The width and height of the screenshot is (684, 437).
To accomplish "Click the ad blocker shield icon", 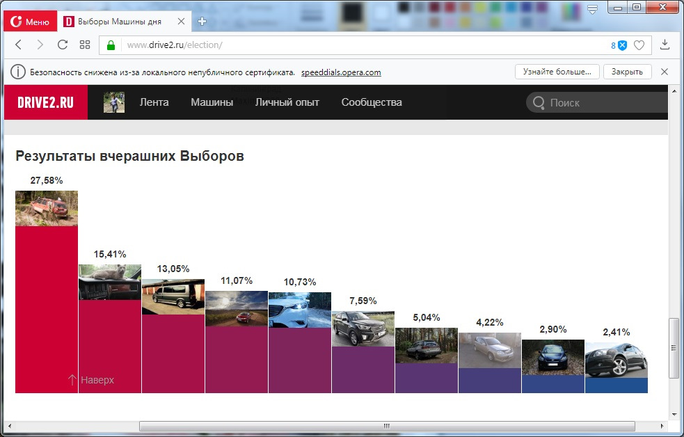I will 623,45.
